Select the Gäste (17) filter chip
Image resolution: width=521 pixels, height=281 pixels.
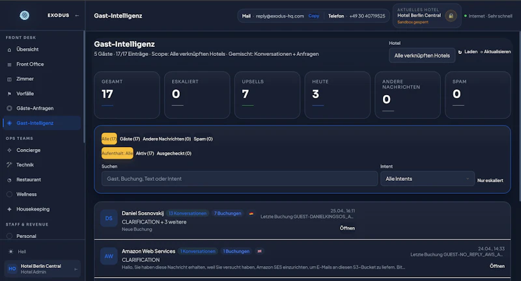pyautogui.click(x=130, y=139)
